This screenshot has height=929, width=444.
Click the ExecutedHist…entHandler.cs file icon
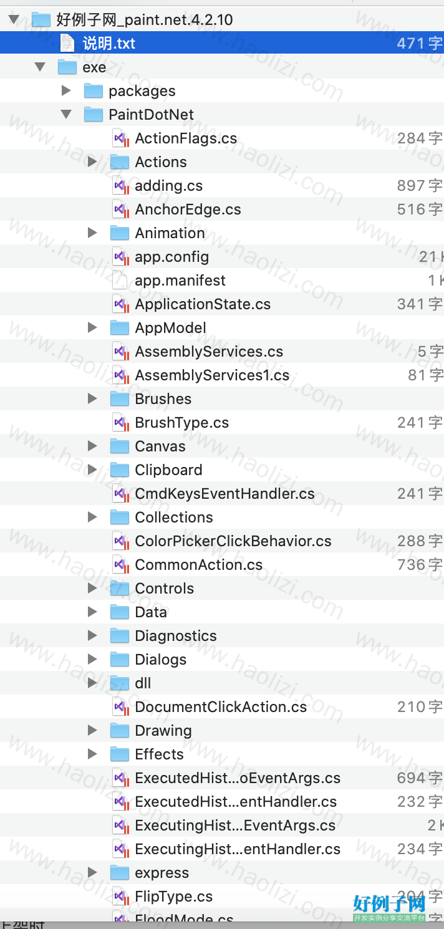pyautogui.click(x=120, y=801)
